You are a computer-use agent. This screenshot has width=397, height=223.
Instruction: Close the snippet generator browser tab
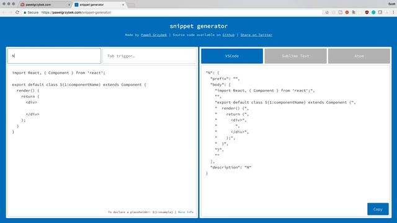[x=123, y=4]
